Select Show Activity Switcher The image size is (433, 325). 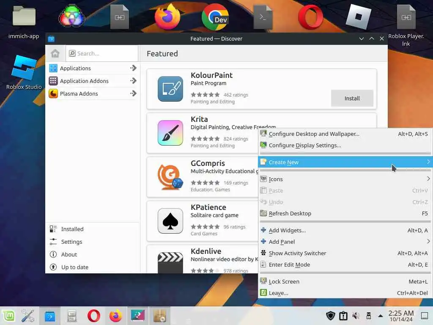coord(345,253)
